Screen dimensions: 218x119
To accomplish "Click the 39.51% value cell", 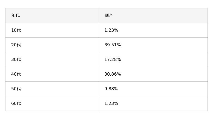I will (113, 45).
